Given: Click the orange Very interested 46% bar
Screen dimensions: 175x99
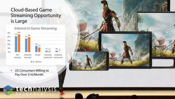Looking at the screenshot, I should click(19, 43).
